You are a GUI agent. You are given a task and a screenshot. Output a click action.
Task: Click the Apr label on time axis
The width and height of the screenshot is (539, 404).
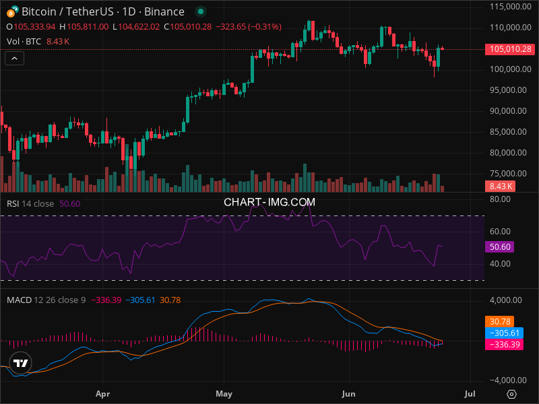coord(103,394)
